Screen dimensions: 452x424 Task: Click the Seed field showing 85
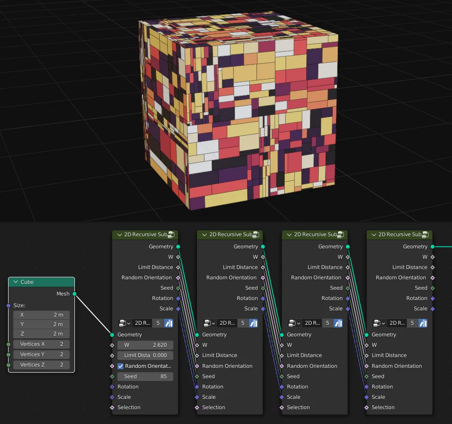coord(145,376)
